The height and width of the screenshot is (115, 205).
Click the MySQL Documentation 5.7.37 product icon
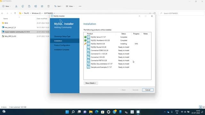click(x=88, y=64)
